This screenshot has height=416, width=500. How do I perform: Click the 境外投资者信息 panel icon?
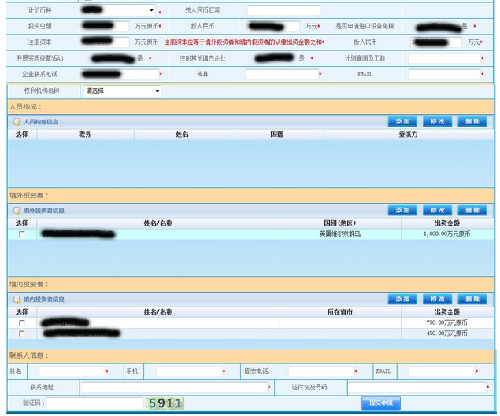click(17, 211)
